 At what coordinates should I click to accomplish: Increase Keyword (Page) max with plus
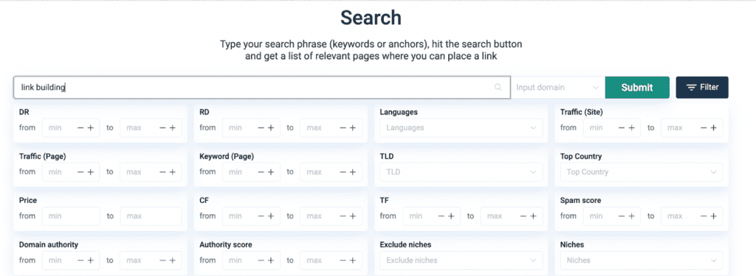tap(352, 172)
